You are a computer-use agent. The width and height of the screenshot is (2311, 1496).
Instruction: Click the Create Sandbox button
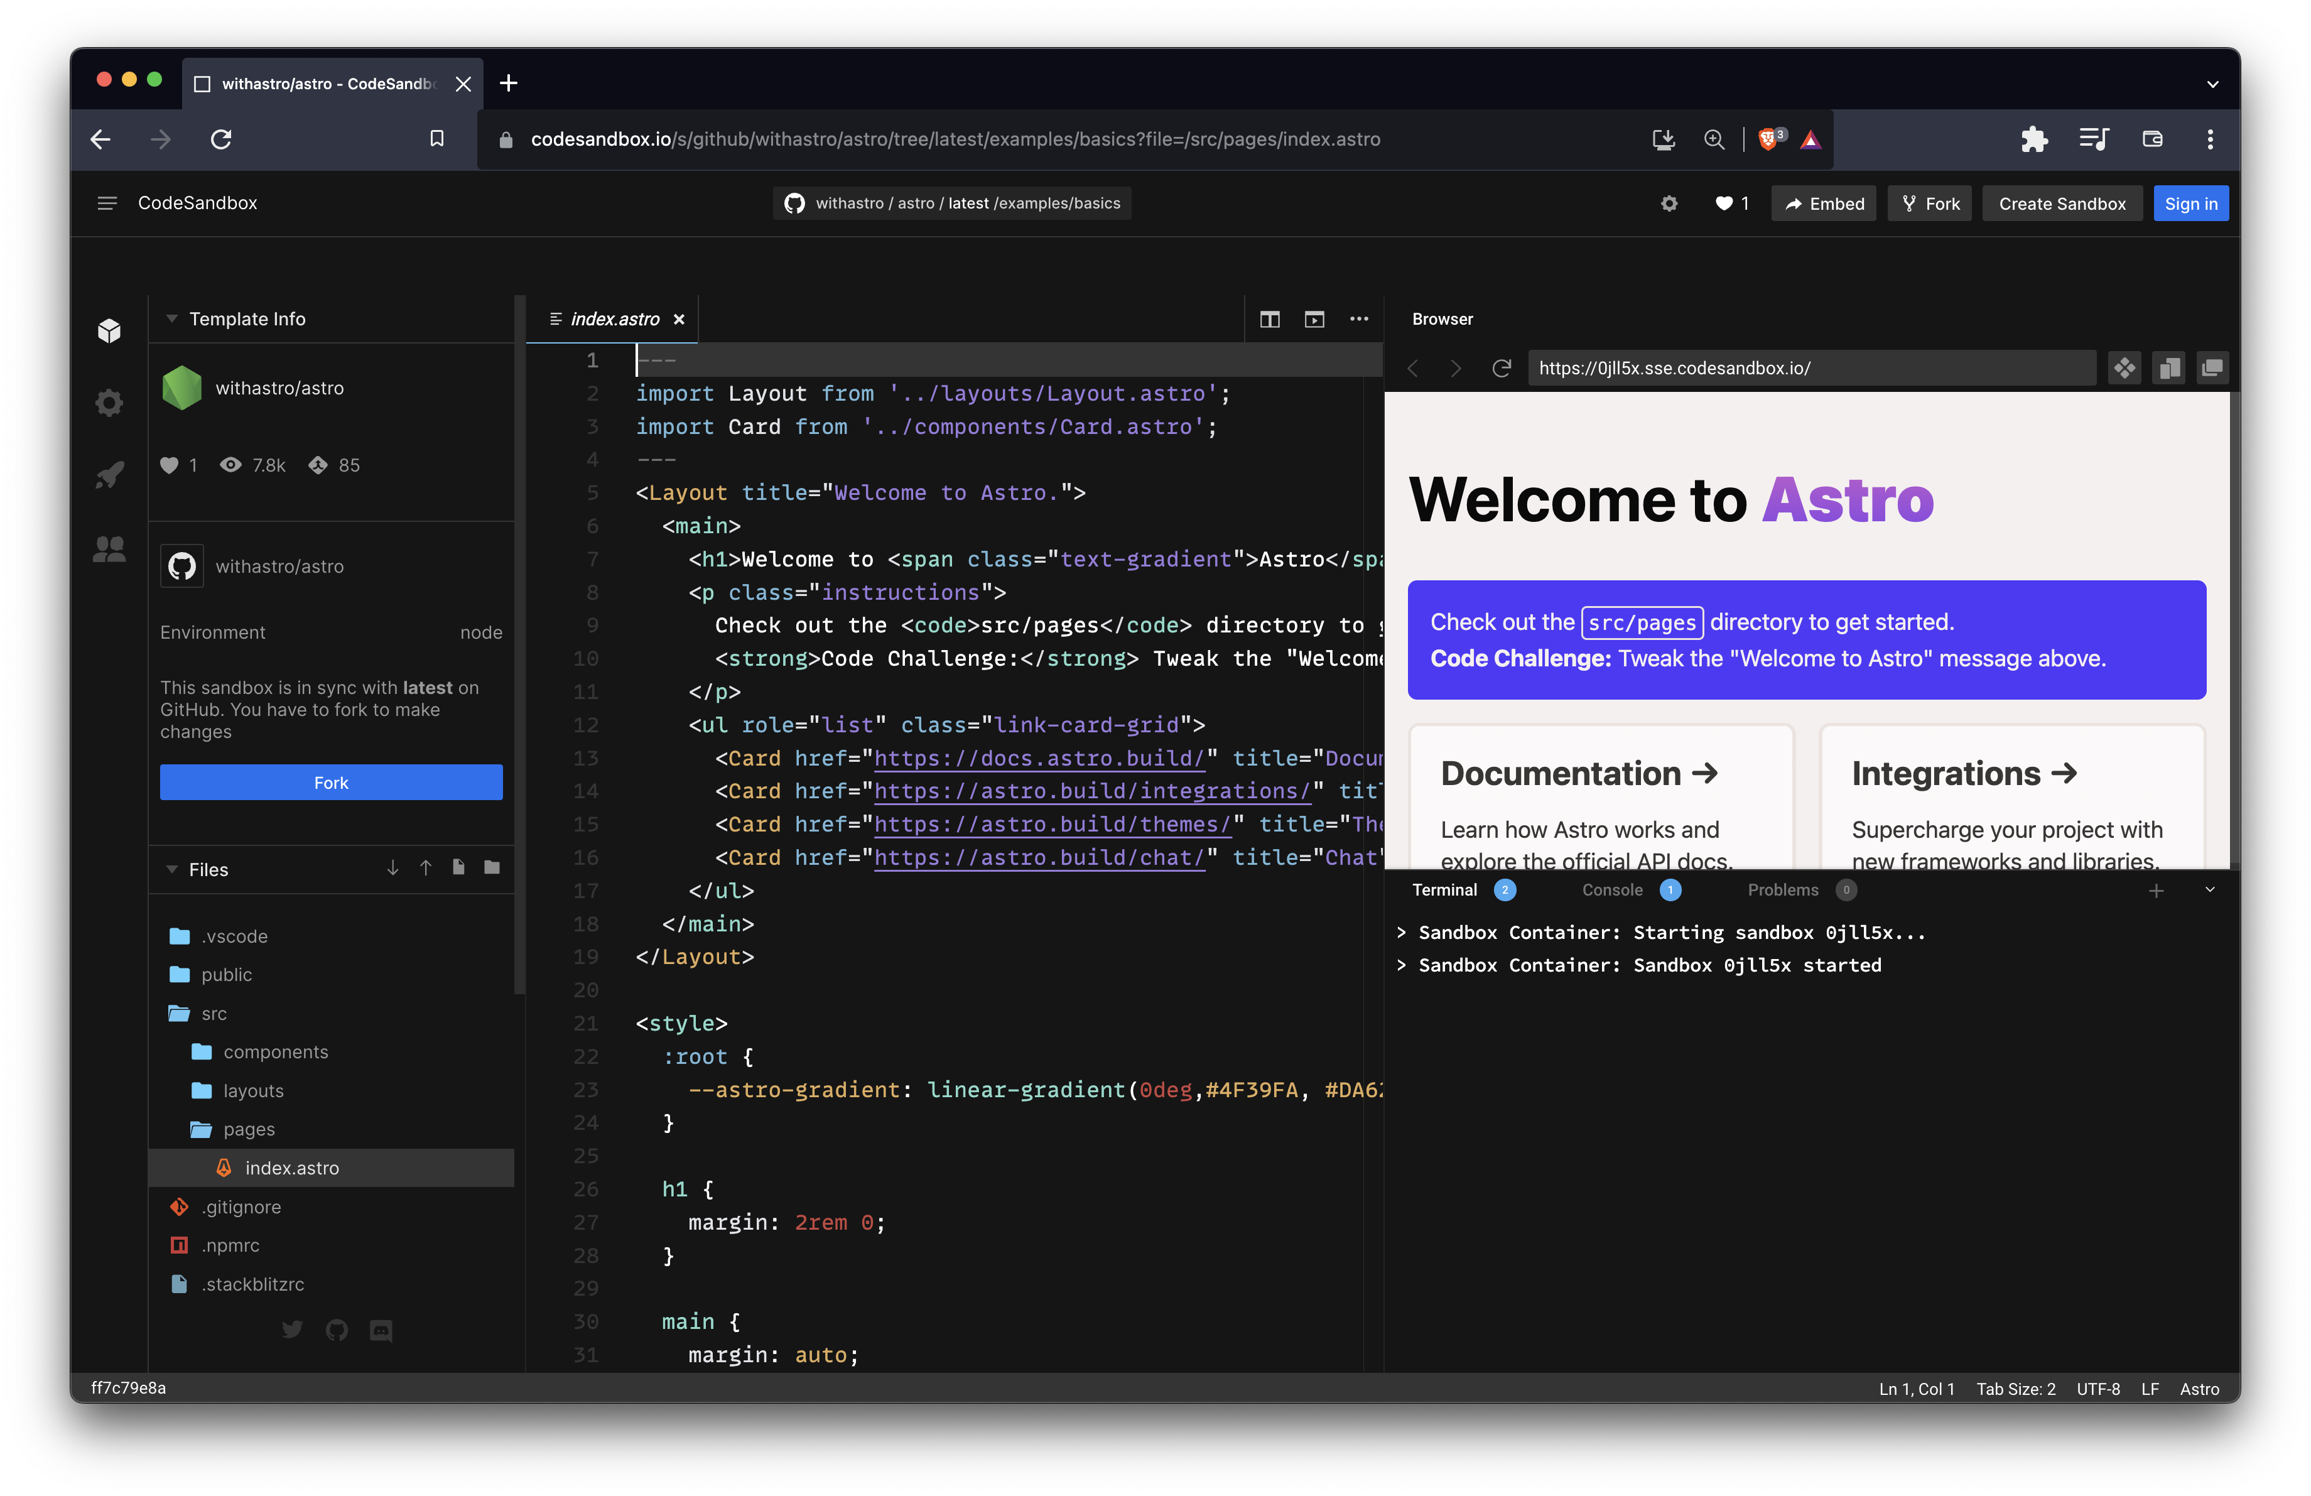click(2062, 203)
